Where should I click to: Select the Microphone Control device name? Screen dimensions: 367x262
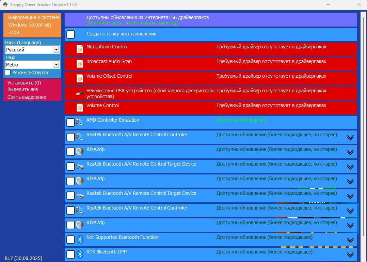[x=107, y=47]
